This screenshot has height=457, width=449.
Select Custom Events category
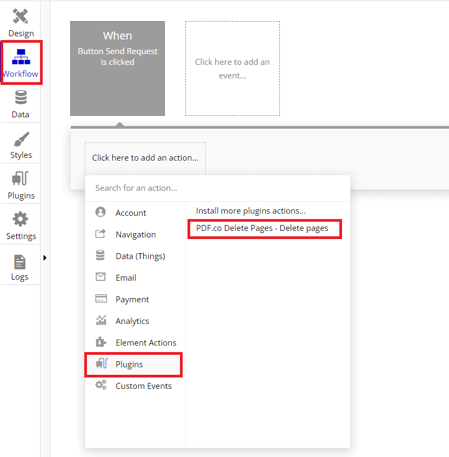pyautogui.click(x=143, y=386)
